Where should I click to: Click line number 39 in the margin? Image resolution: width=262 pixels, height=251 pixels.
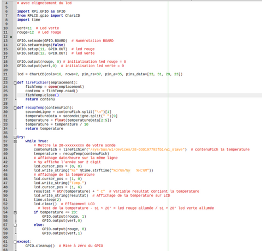[5, 150]
